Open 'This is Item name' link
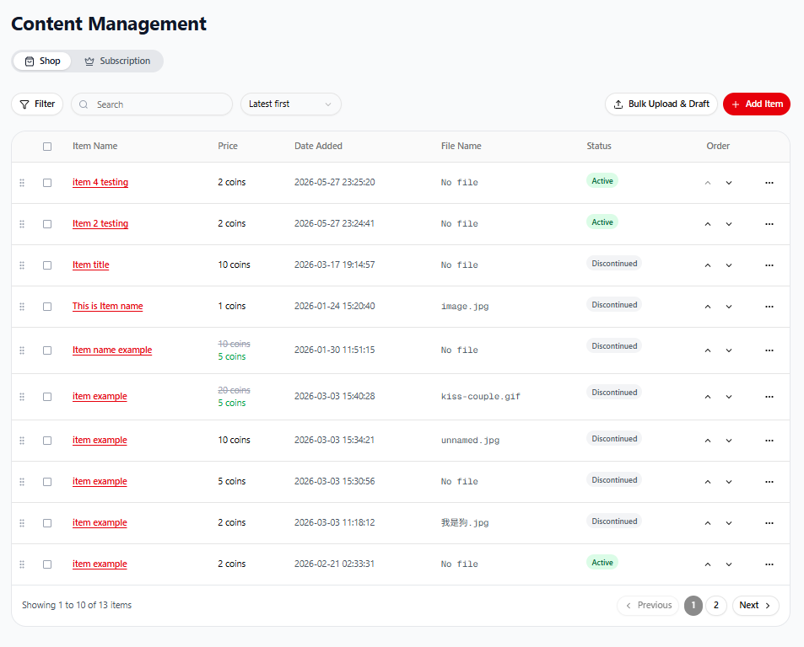 click(x=108, y=306)
